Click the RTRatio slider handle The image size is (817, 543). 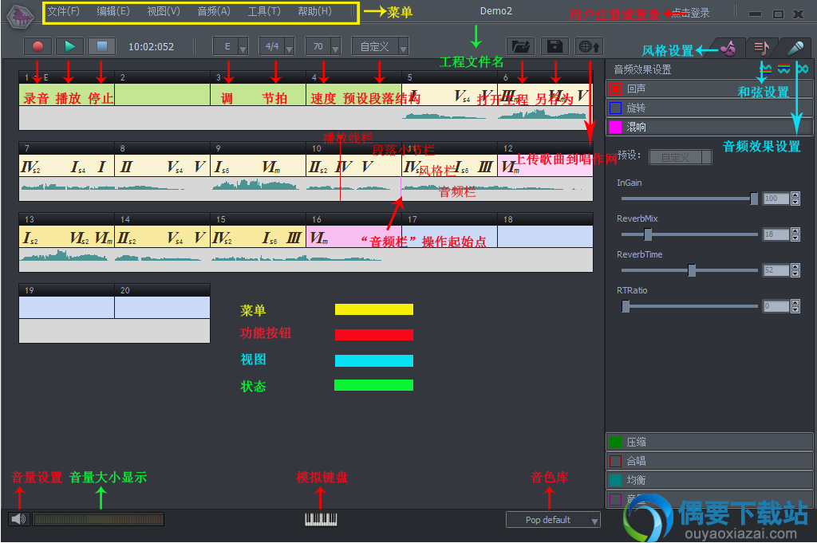[626, 306]
